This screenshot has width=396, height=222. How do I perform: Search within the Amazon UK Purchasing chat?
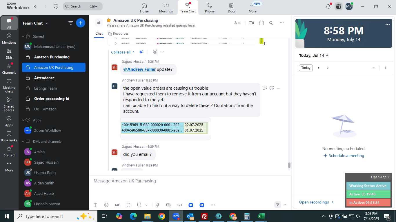click(271, 23)
